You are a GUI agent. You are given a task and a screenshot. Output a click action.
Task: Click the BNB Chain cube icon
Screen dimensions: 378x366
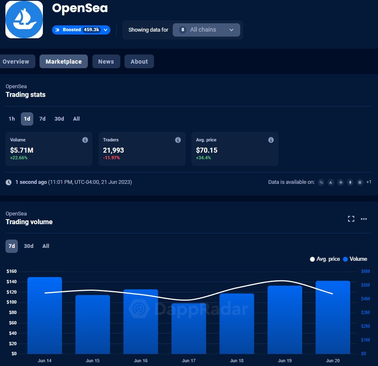point(341,182)
